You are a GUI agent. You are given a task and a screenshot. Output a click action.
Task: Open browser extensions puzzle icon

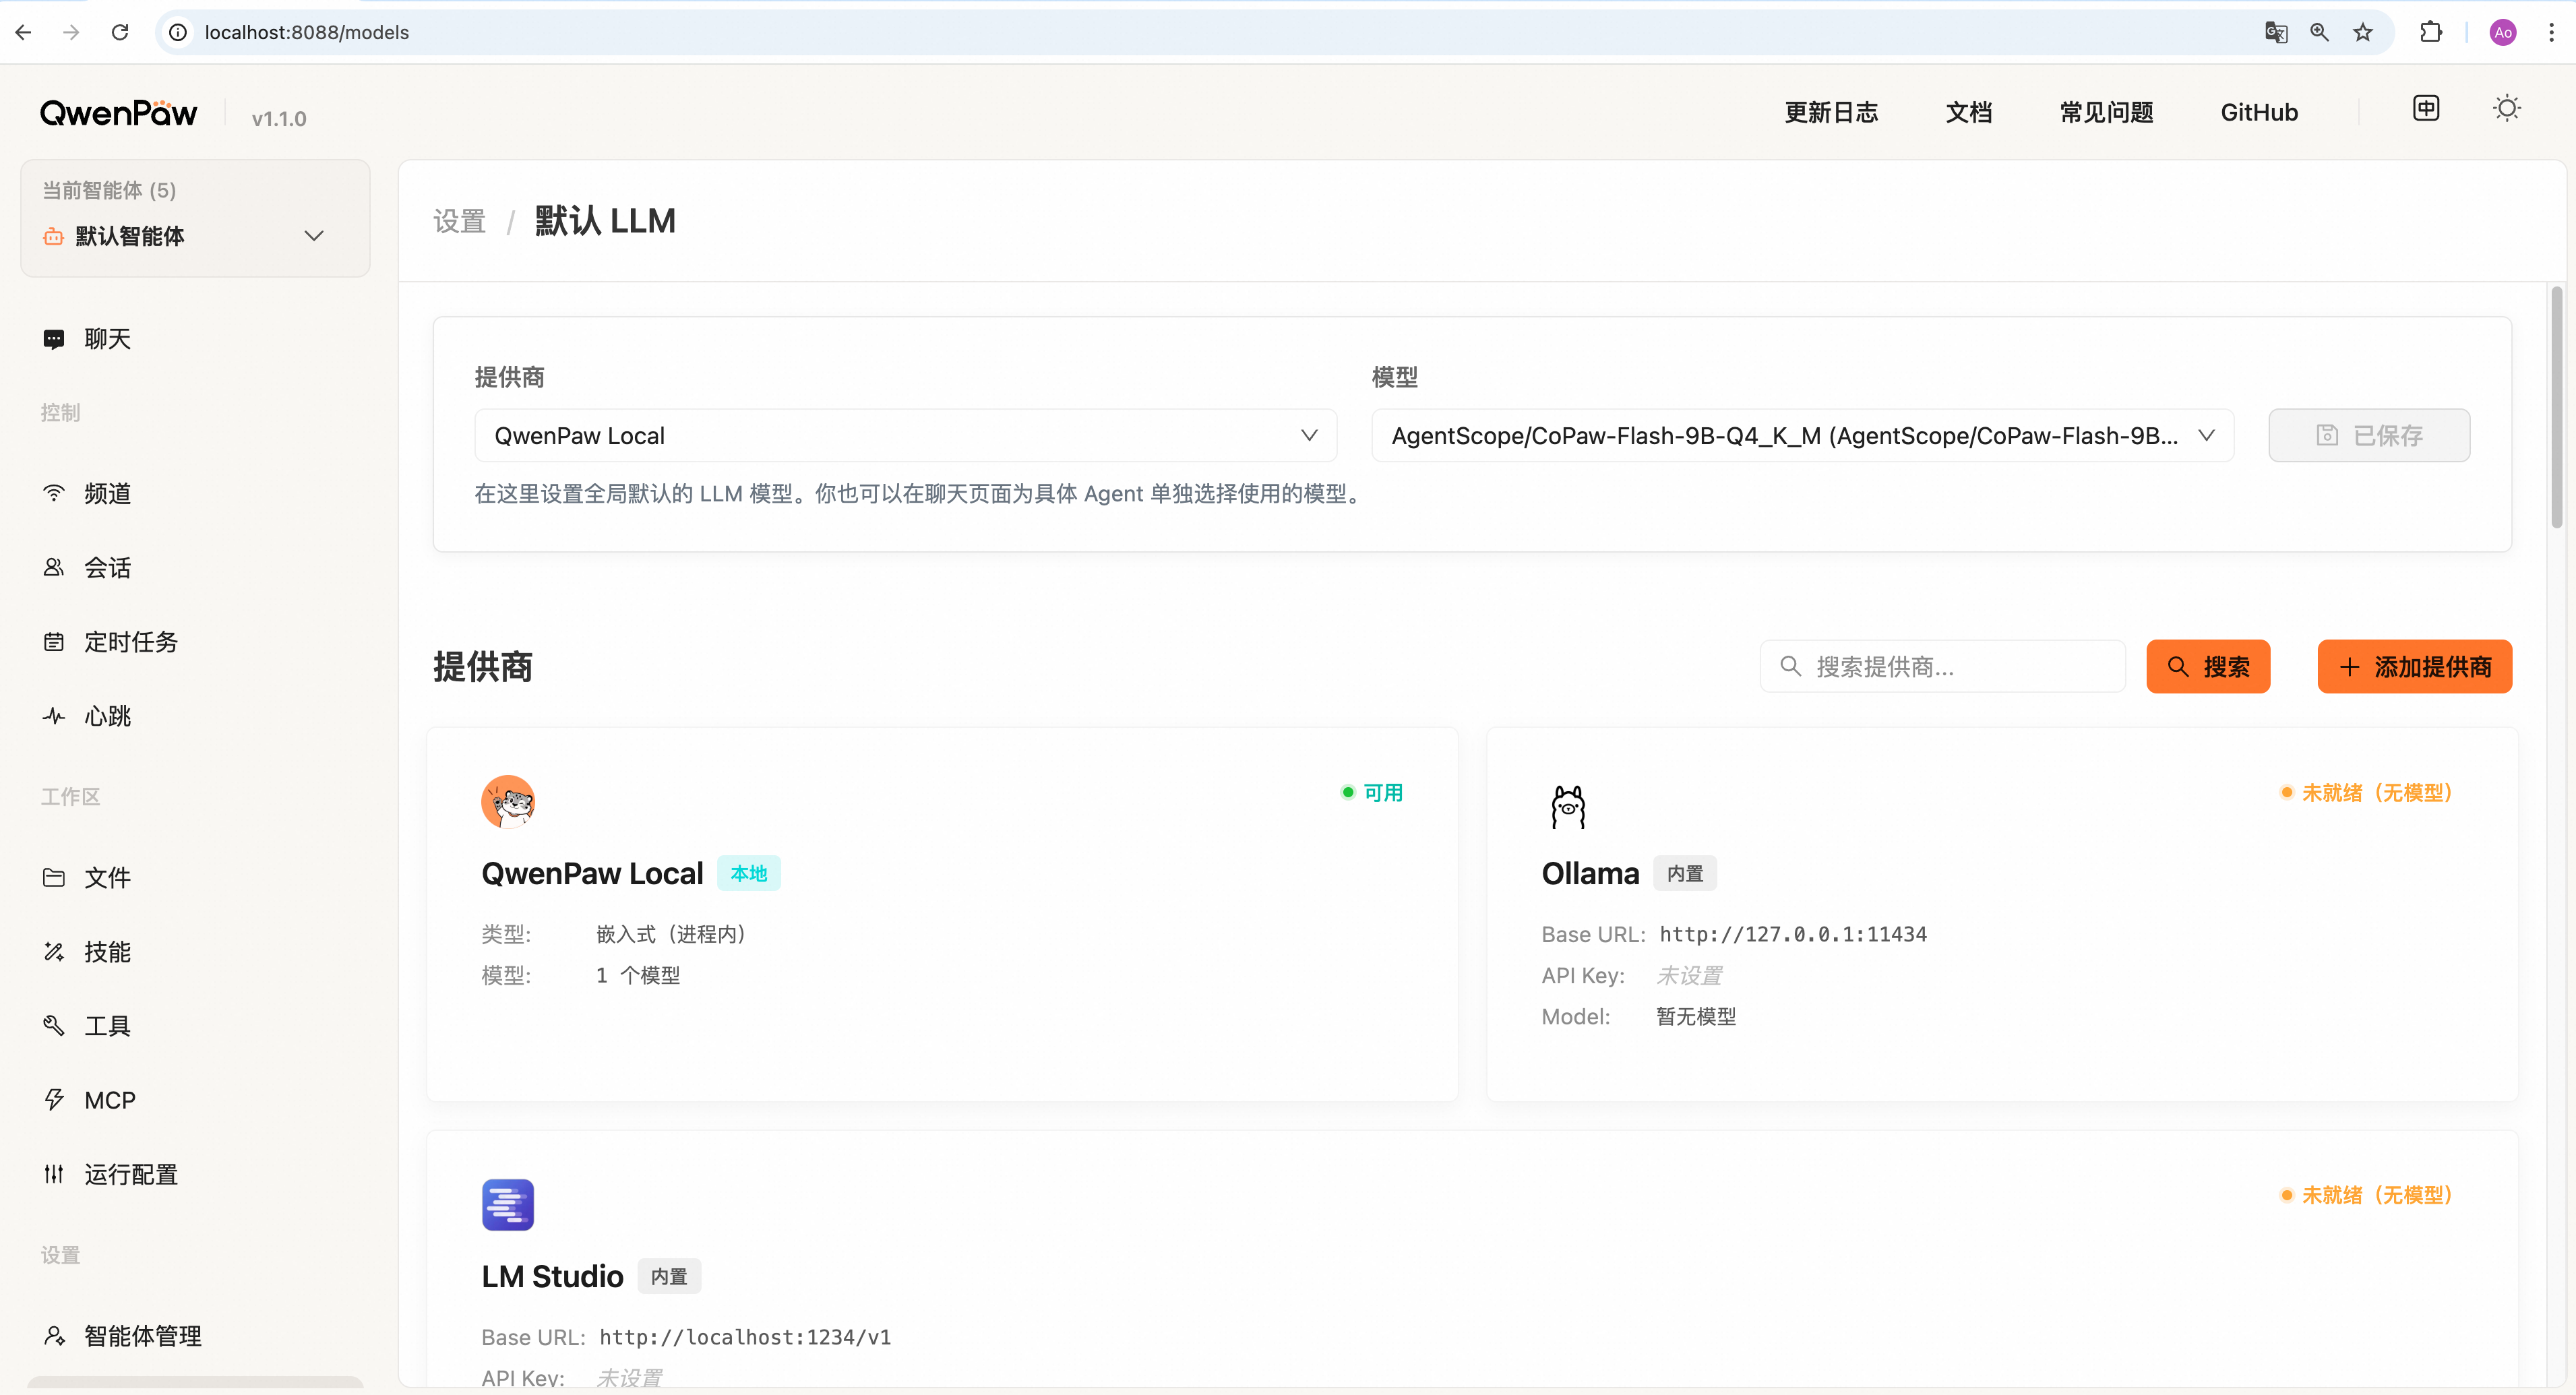[x=2431, y=32]
